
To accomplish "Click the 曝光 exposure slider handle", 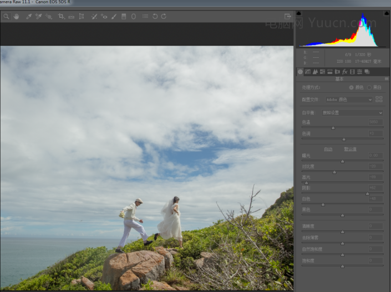I will [x=342, y=162].
